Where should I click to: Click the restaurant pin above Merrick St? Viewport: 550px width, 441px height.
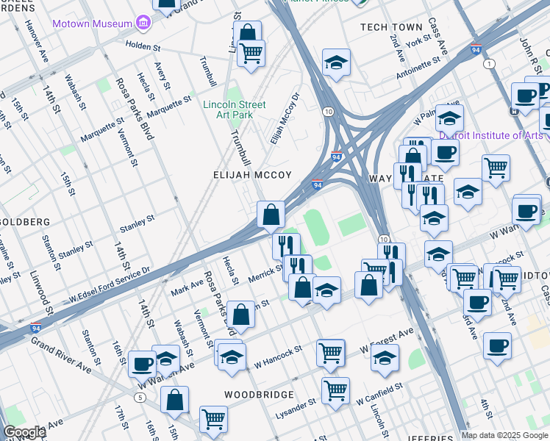coord(286,245)
